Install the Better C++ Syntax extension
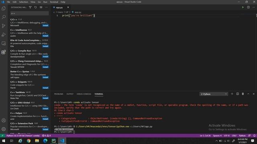 click(45, 77)
